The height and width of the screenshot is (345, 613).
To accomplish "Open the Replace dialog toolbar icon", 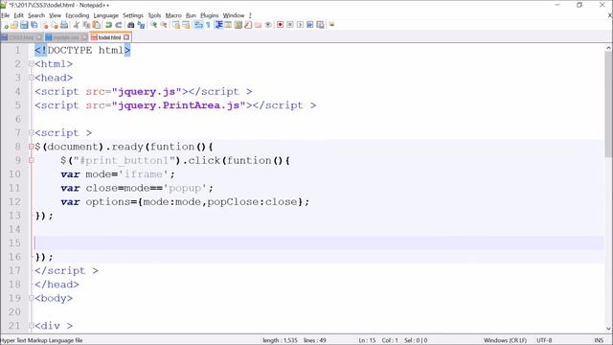I will [141, 25].
